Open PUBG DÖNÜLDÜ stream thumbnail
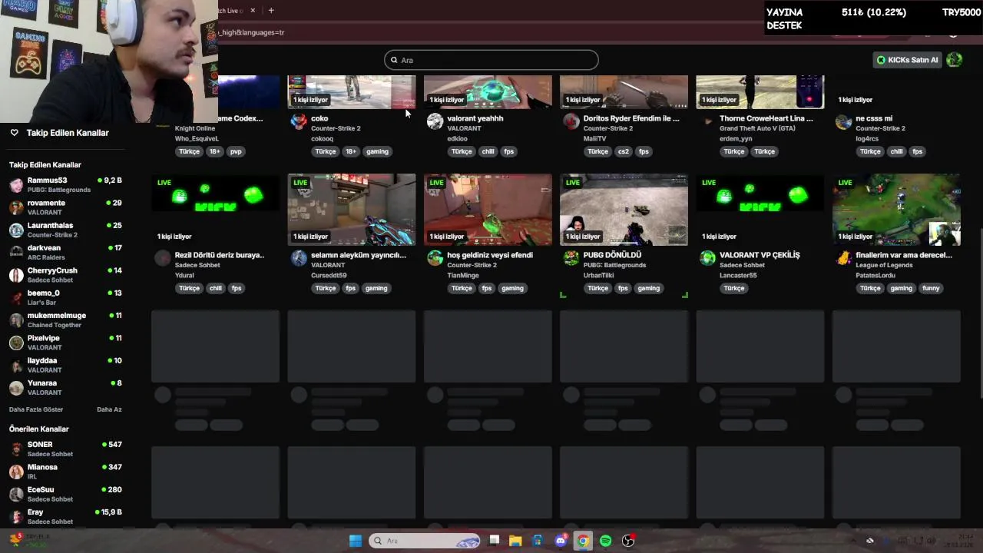 coord(624,210)
